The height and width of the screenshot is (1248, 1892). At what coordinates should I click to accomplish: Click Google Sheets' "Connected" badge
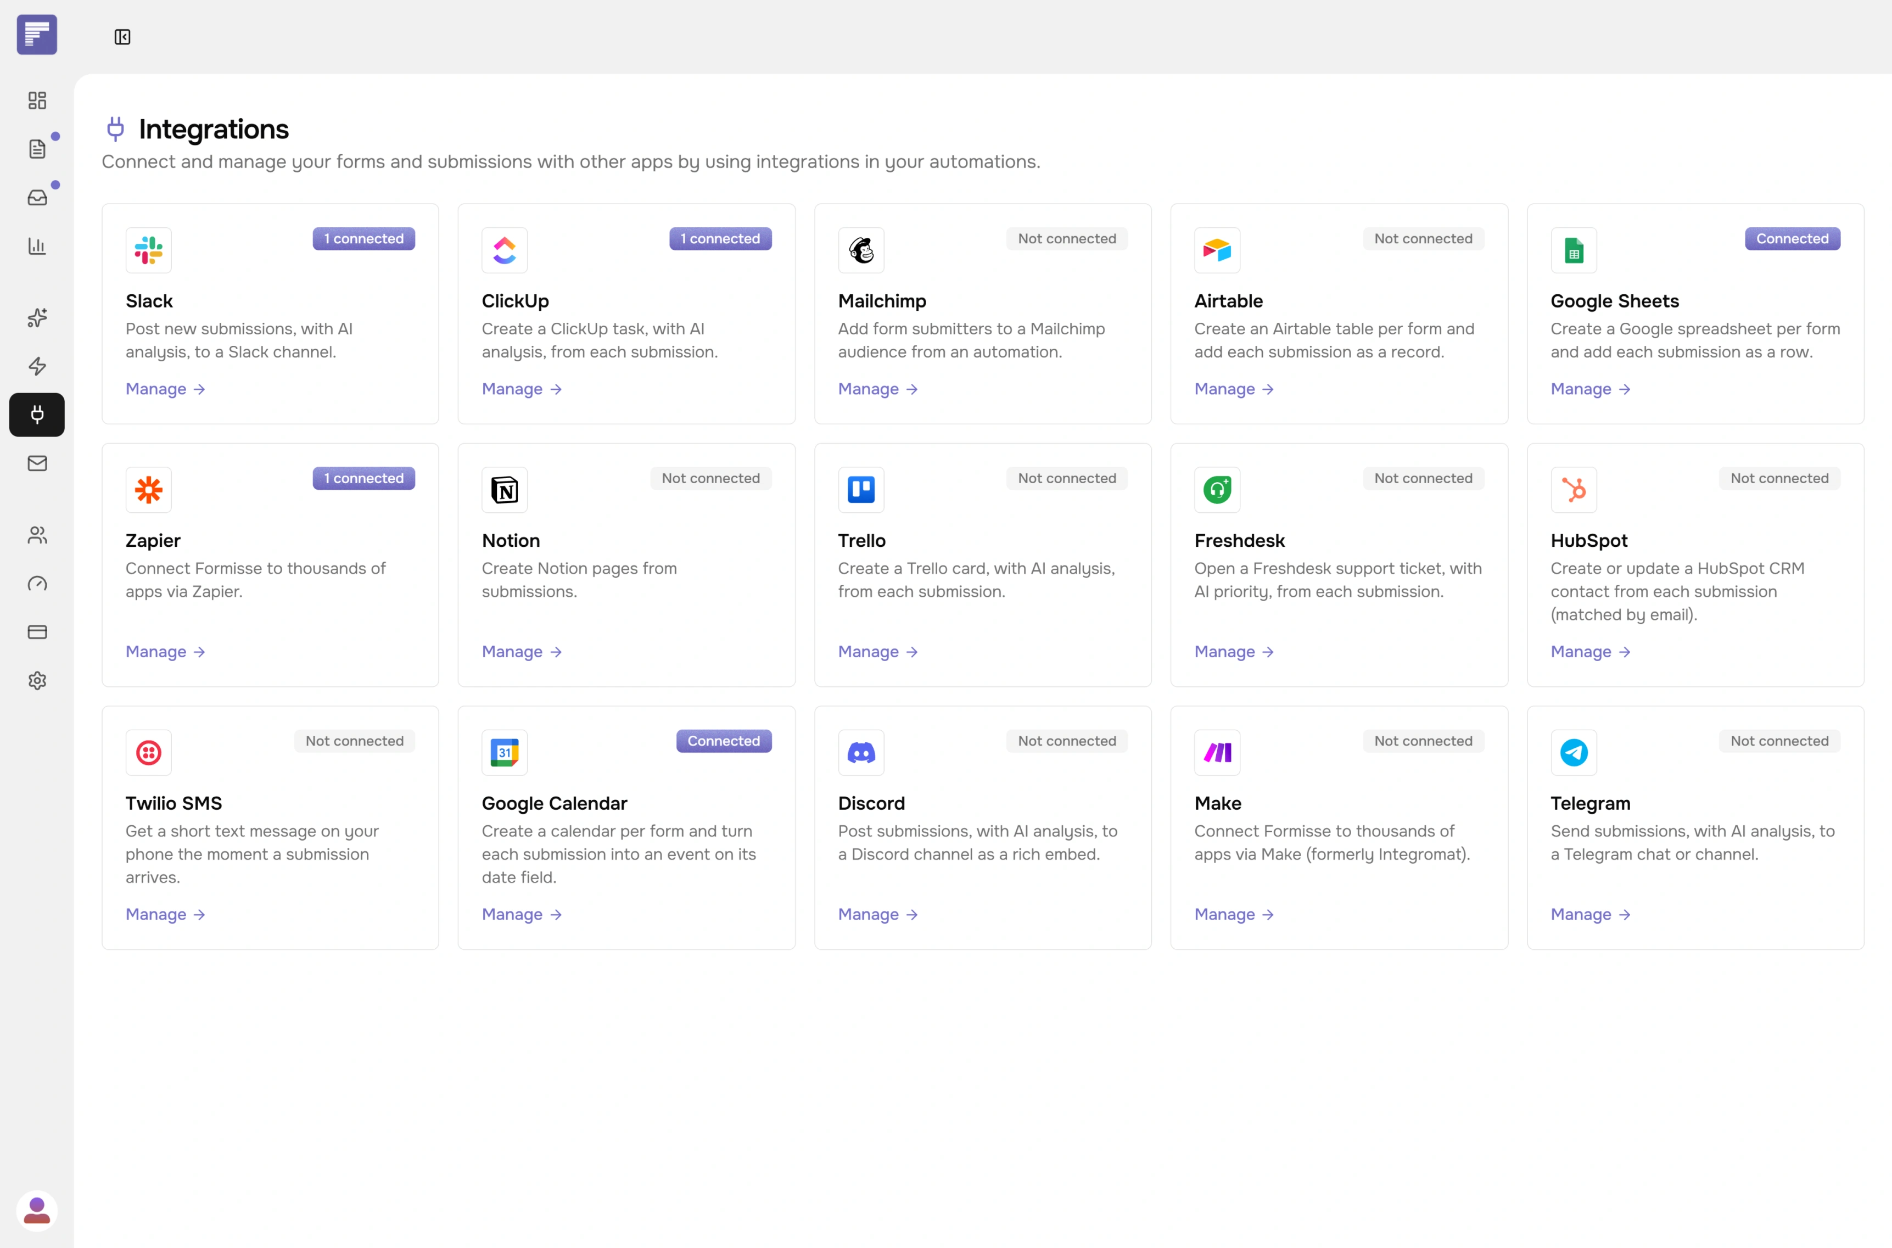click(x=1793, y=239)
